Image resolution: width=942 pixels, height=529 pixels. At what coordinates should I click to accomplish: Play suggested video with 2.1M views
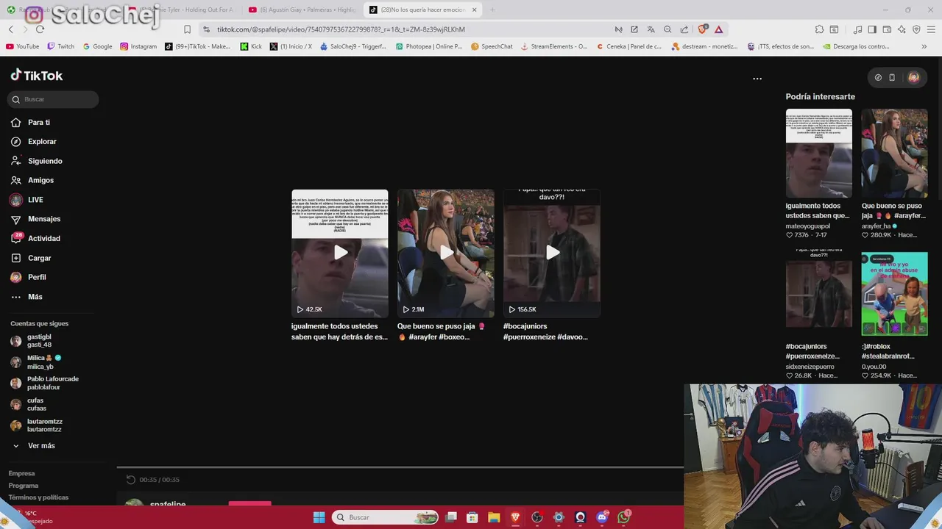[x=446, y=253]
